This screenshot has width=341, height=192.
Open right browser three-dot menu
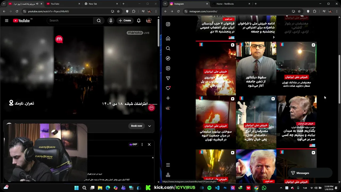point(337,11)
